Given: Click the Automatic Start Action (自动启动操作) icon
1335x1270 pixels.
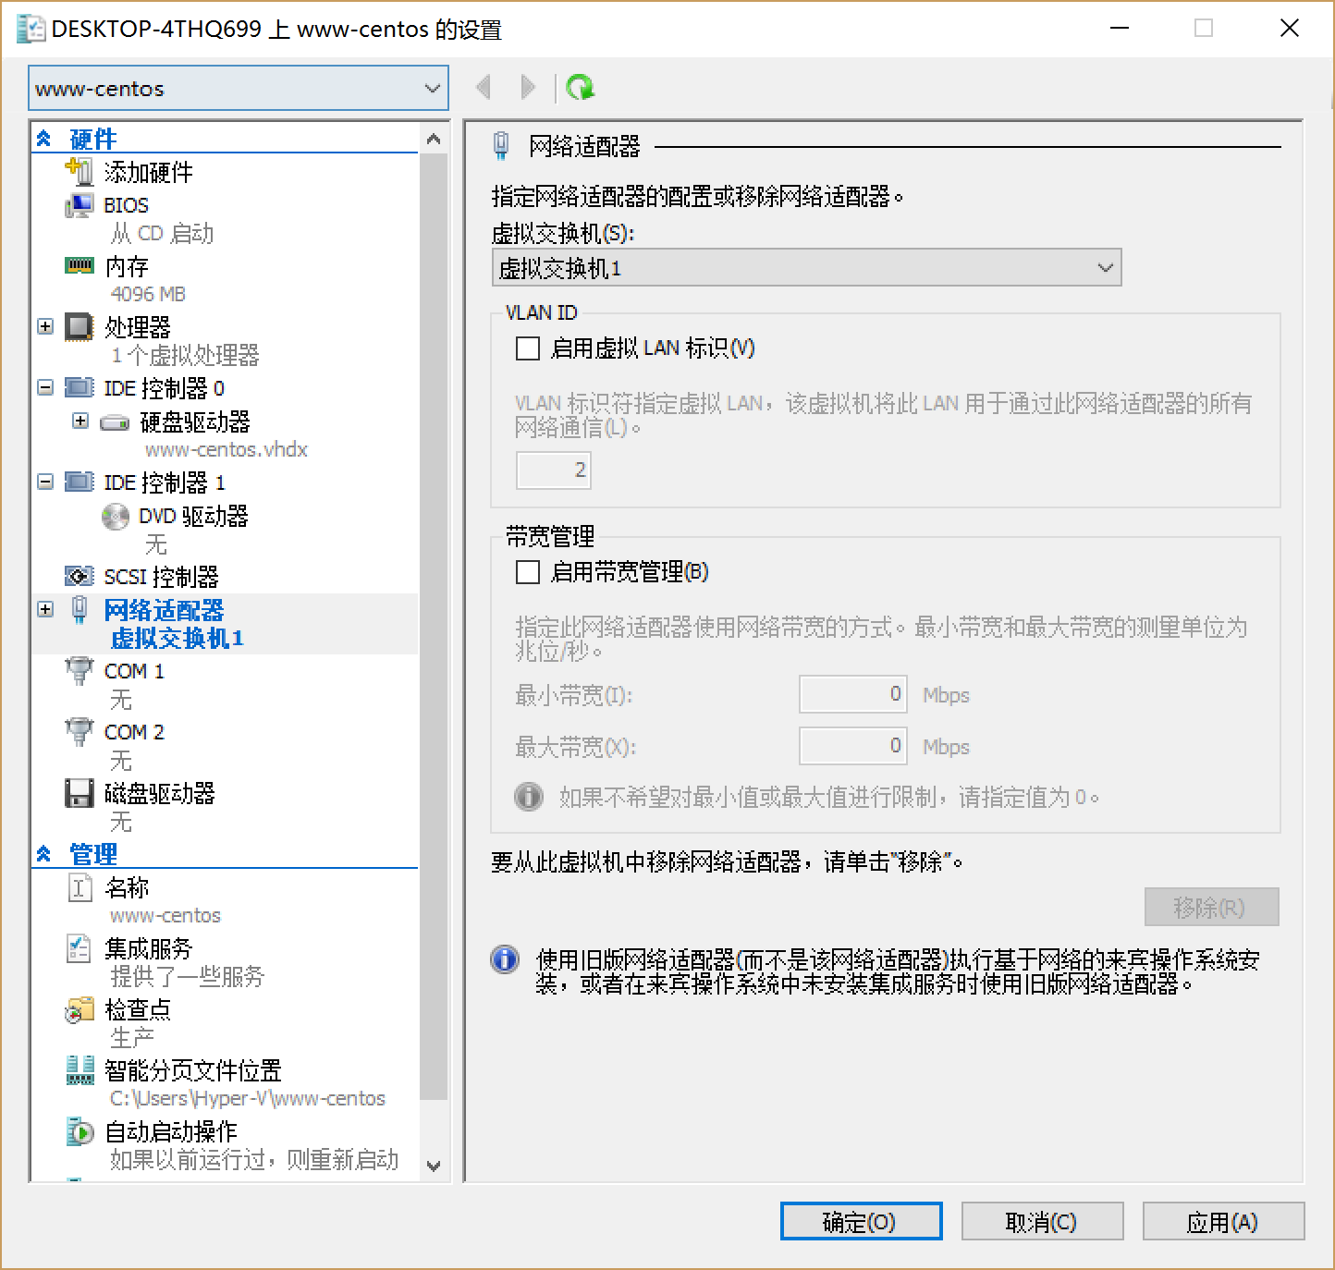Looking at the screenshot, I should click(x=80, y=1131).
